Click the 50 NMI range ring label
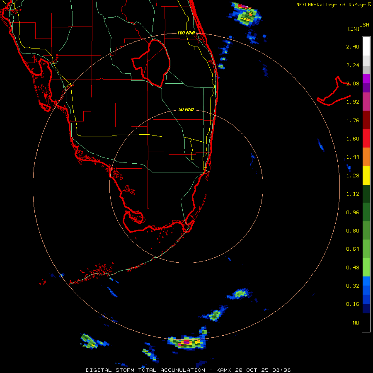Screen dimensions: 373x373 click(x=186, y=110)
